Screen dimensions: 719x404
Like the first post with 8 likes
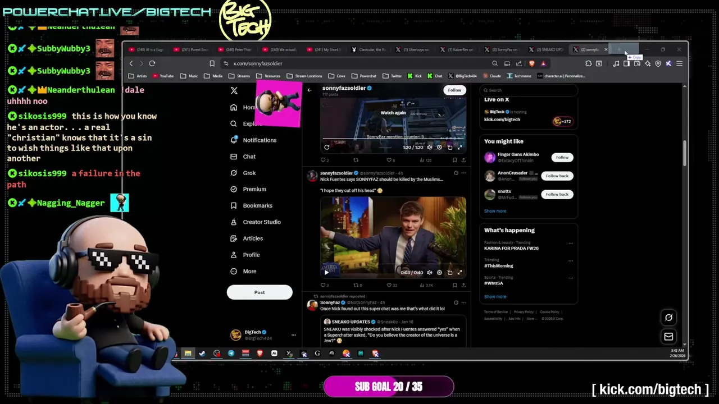390,160
